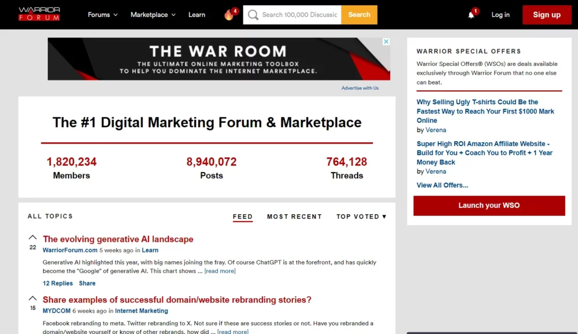Switch to the Most Recent tab
This screenshot has height=334, width=578.
tap(295, 216)
